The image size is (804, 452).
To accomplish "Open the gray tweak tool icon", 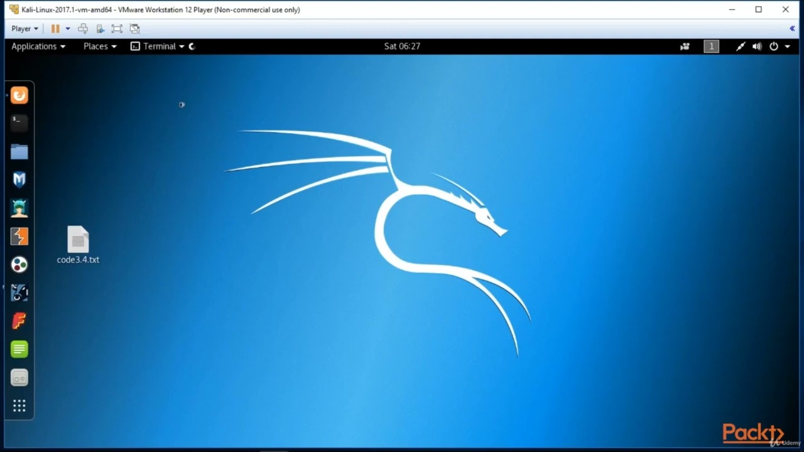I will coord(19,377).
